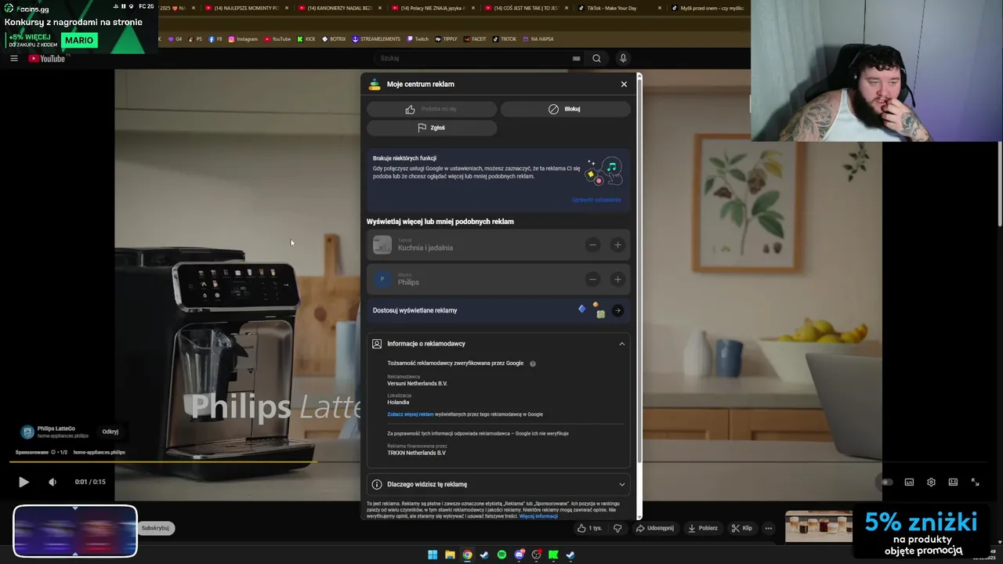Viewport: 1003px width, 564px height.
Task: Dislike the video
Action: [x=617, y=528]
